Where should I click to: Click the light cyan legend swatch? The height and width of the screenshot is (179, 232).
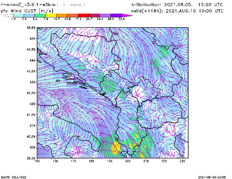[19, 15]
